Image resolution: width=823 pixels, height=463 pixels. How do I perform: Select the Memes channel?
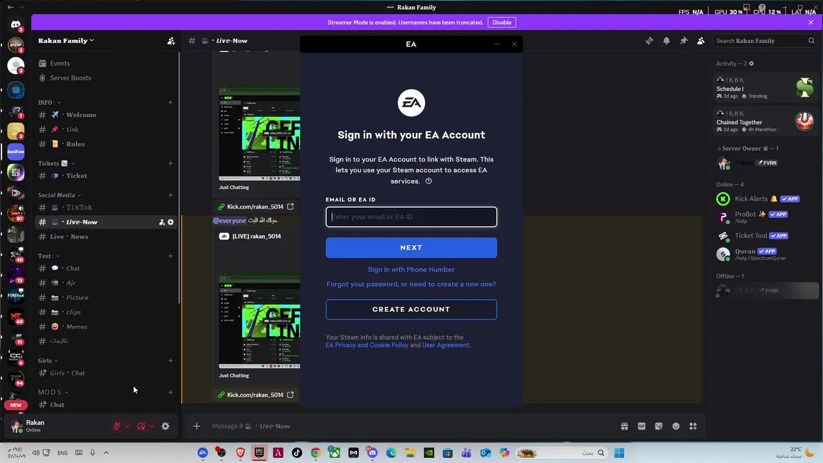[x=107, y=327]
